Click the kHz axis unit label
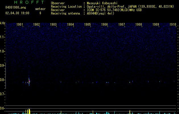 click(x=3, y=23)
